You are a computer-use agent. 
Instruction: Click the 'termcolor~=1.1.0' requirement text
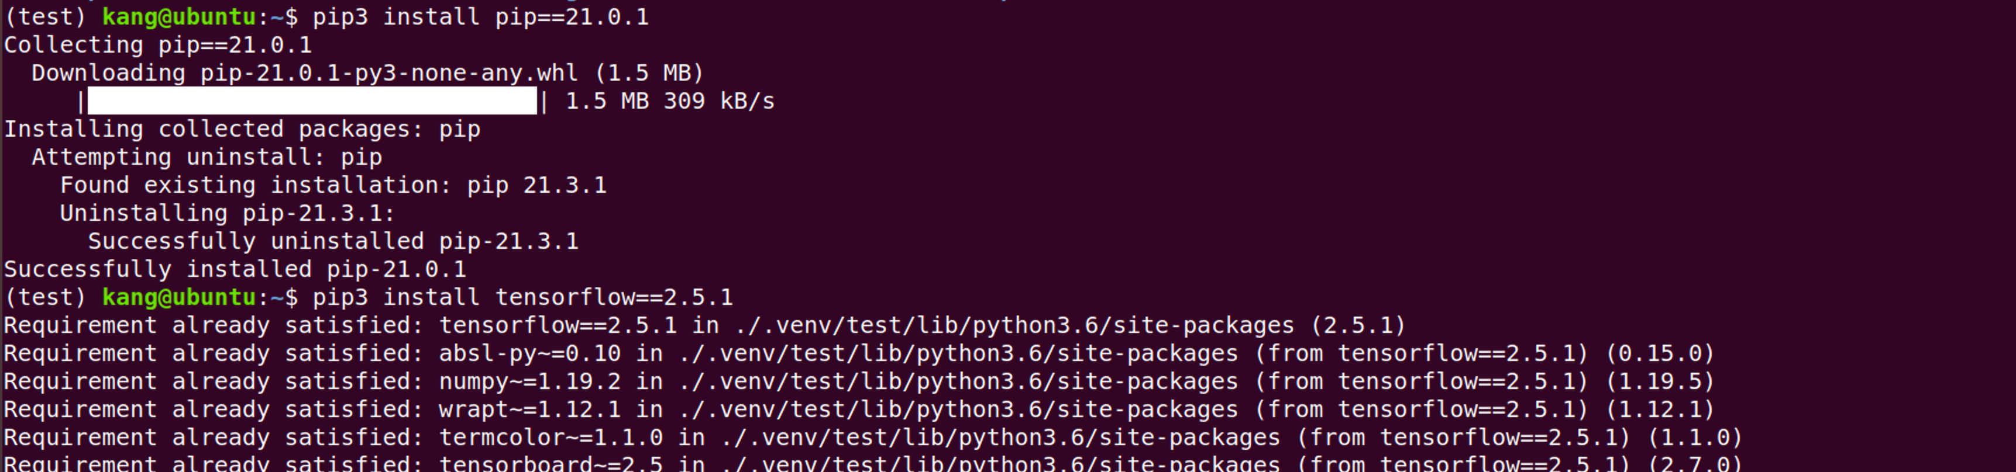tap(550, 438)
